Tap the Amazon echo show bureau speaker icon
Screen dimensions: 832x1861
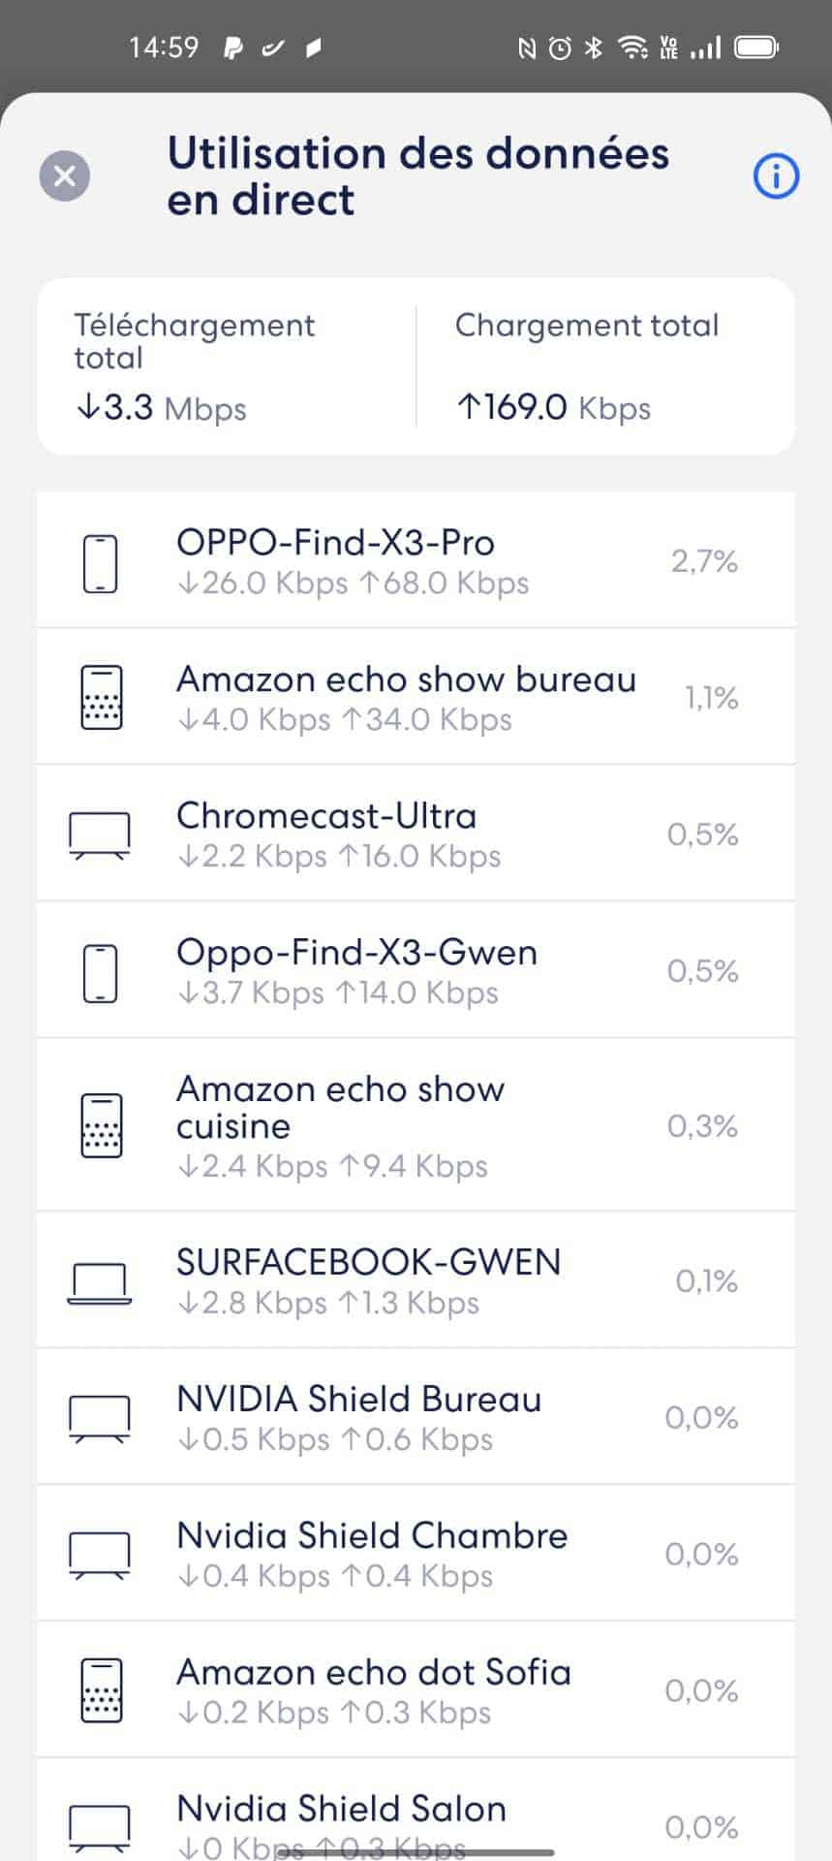[x=100, y=698]
